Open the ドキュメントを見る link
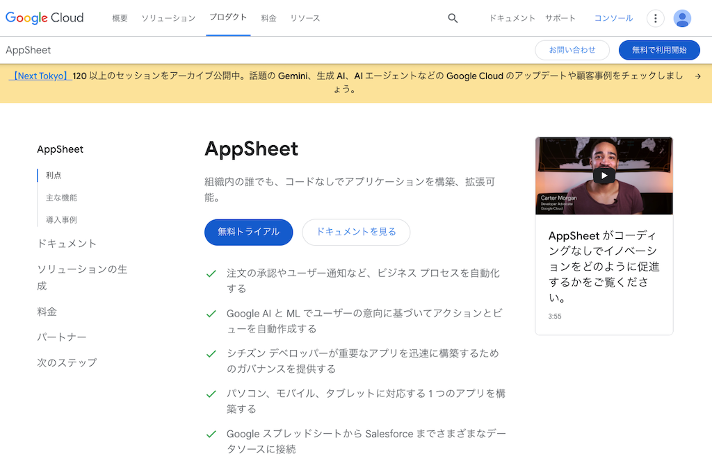 click(x=356, y=233)
